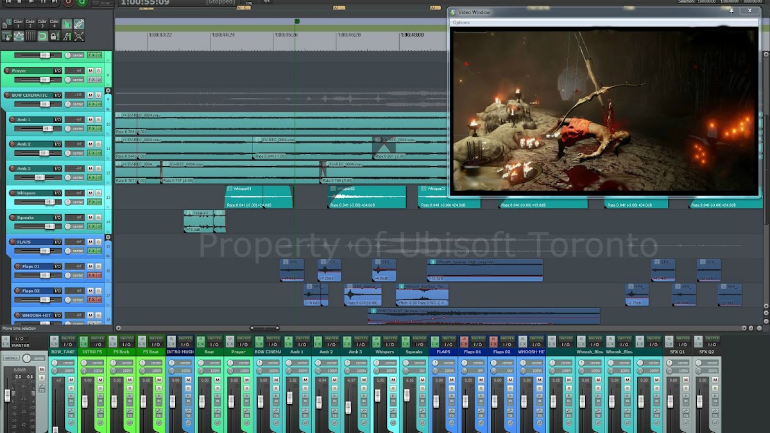The width and height of the screenshot is (770, 433).
Task: Click the WHOOSH-HIT audio item
Action: click(x=484, y=316)
